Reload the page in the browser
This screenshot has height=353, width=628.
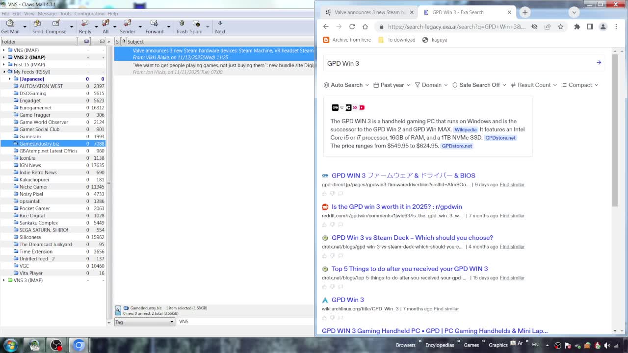pyautogui.click(x=352, y=26)
